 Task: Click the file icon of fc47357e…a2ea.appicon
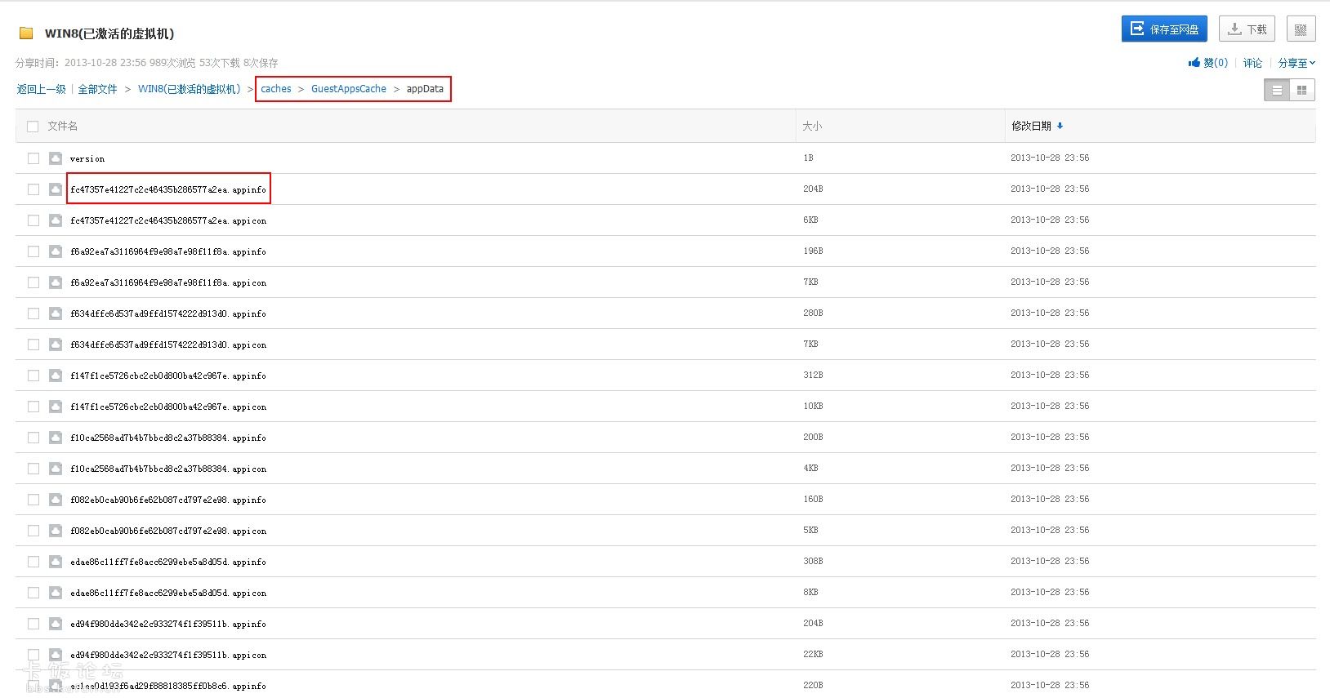56,220
